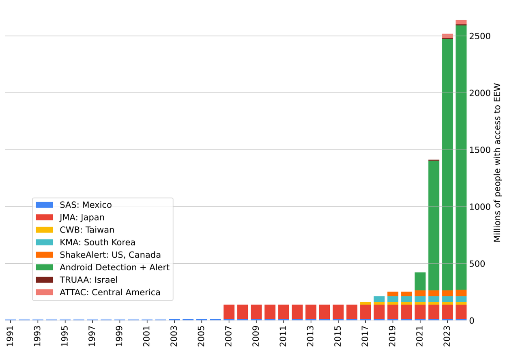Click the yellow CWB: Taiwan legend swatch
The height and width of the screenshot is (352, 507).
coord(43,230)
